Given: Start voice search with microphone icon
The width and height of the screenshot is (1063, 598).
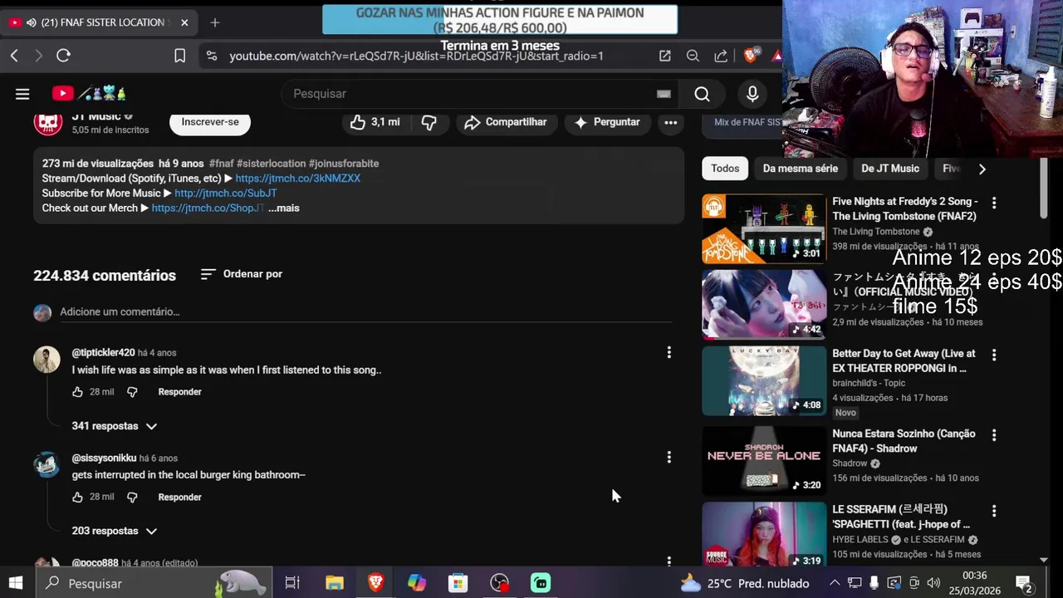Looking at the screenshot, I should click(752, 94).
